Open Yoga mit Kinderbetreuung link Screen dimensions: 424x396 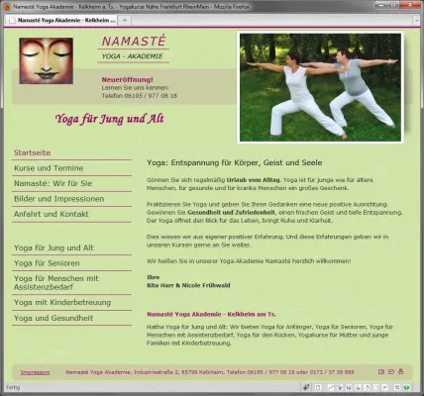point(62,302)
